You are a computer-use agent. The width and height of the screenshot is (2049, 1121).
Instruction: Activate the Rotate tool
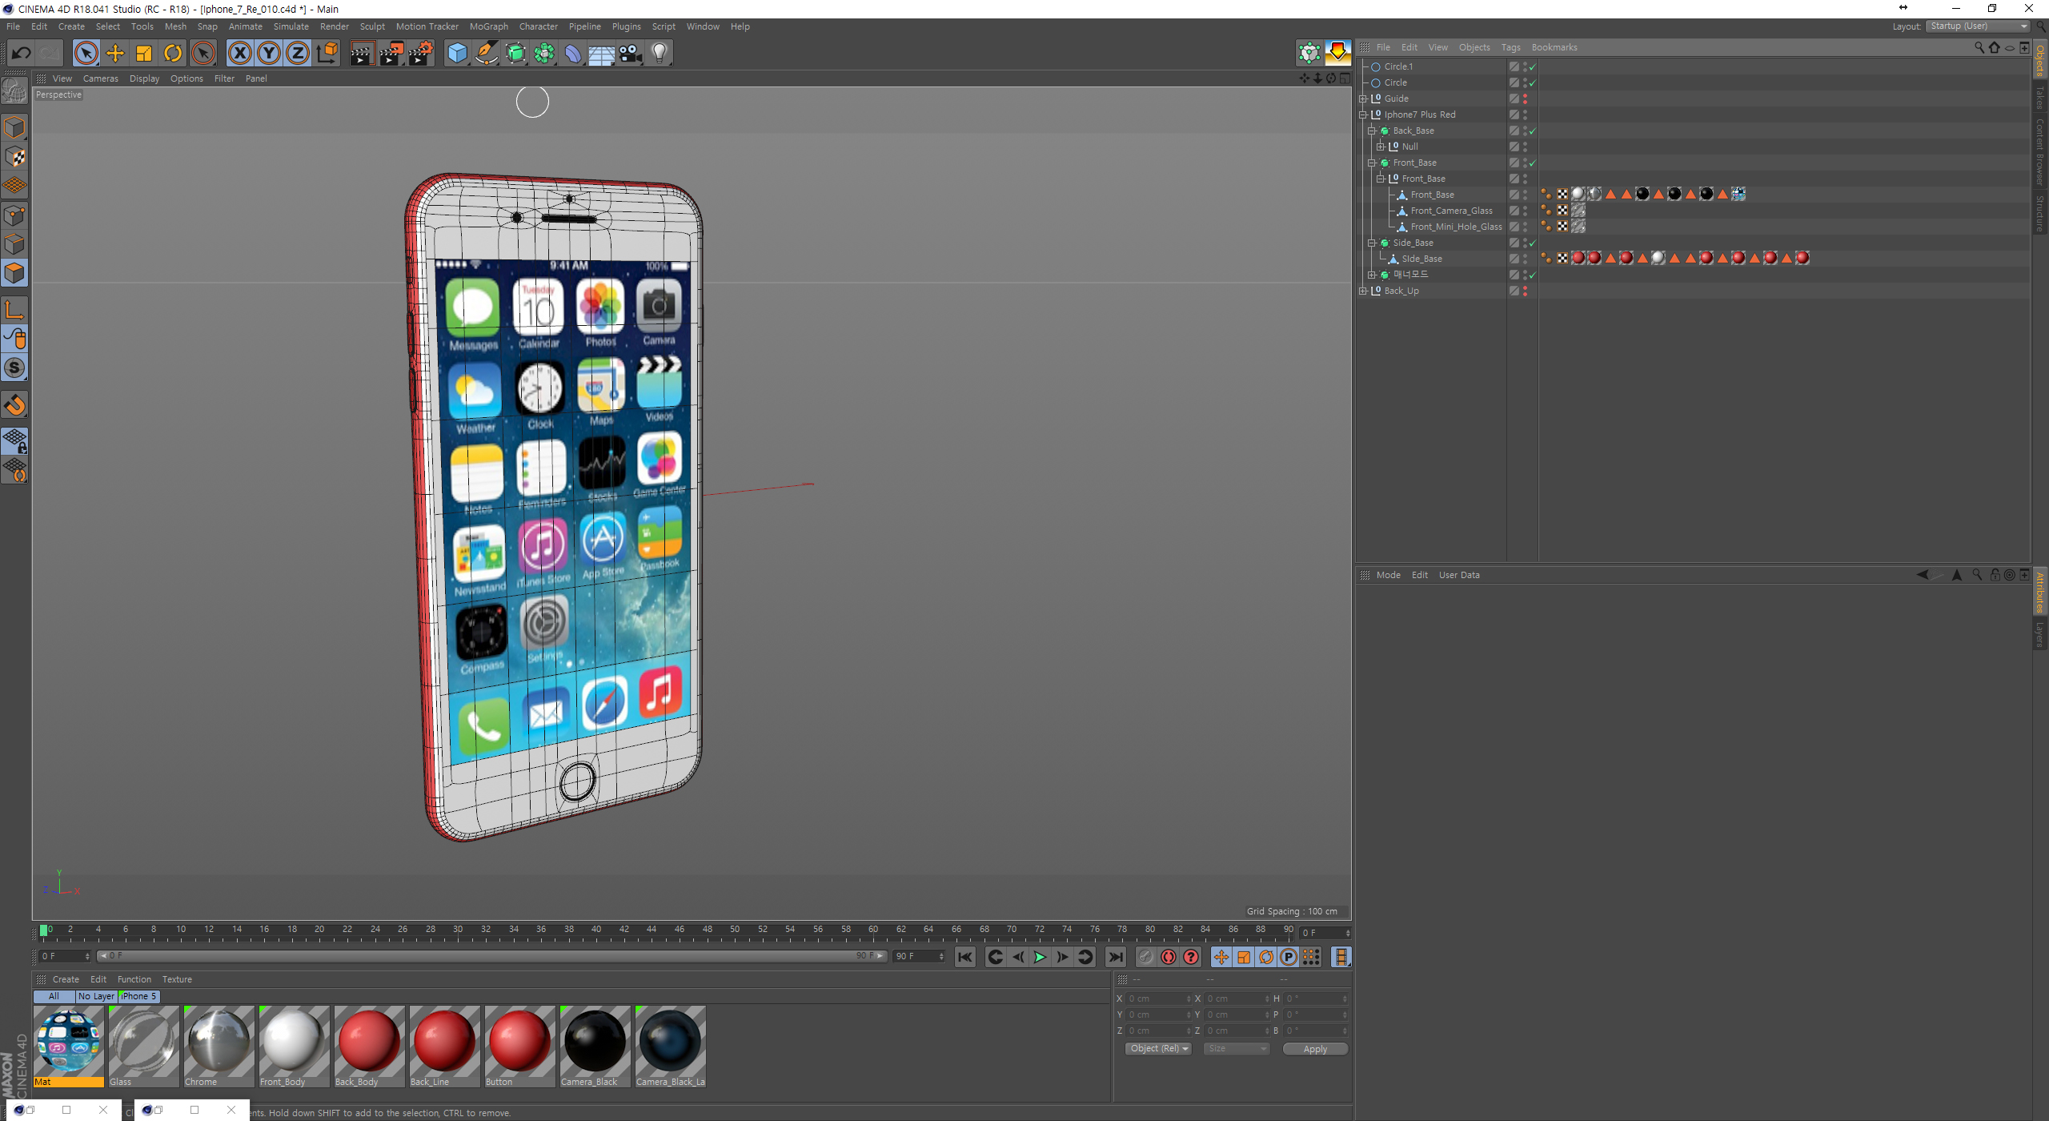pyautogui.click(x=173, y=54)
